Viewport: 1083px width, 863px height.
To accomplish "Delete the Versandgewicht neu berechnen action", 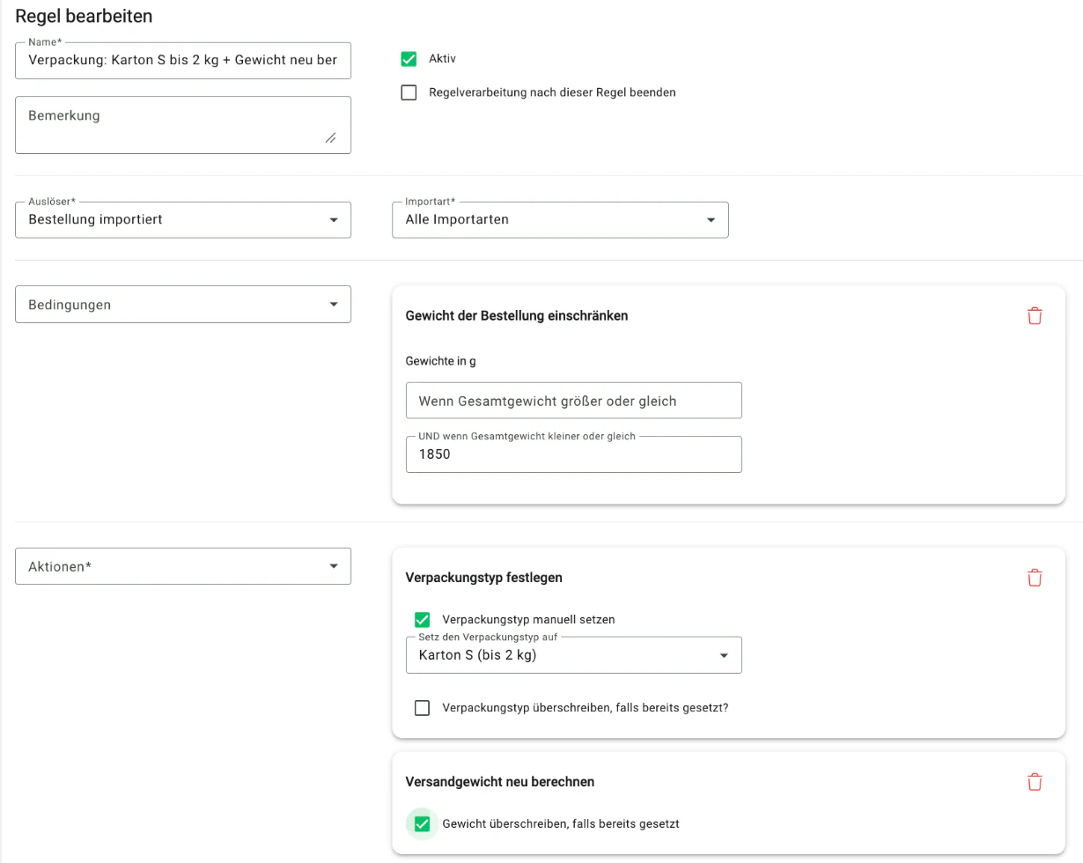I will coord(1035,781).
